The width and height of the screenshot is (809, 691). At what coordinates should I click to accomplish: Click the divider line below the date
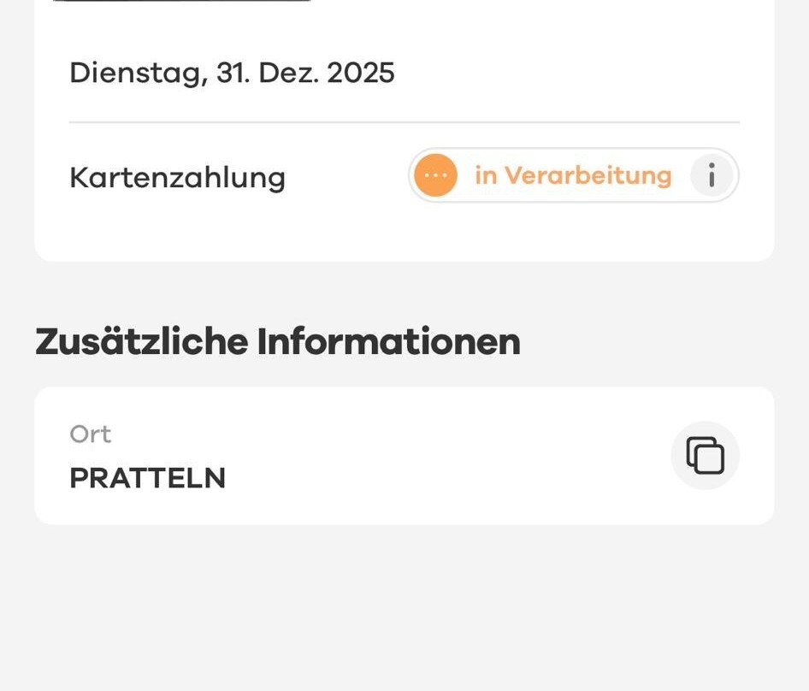(x=404, y=122)
